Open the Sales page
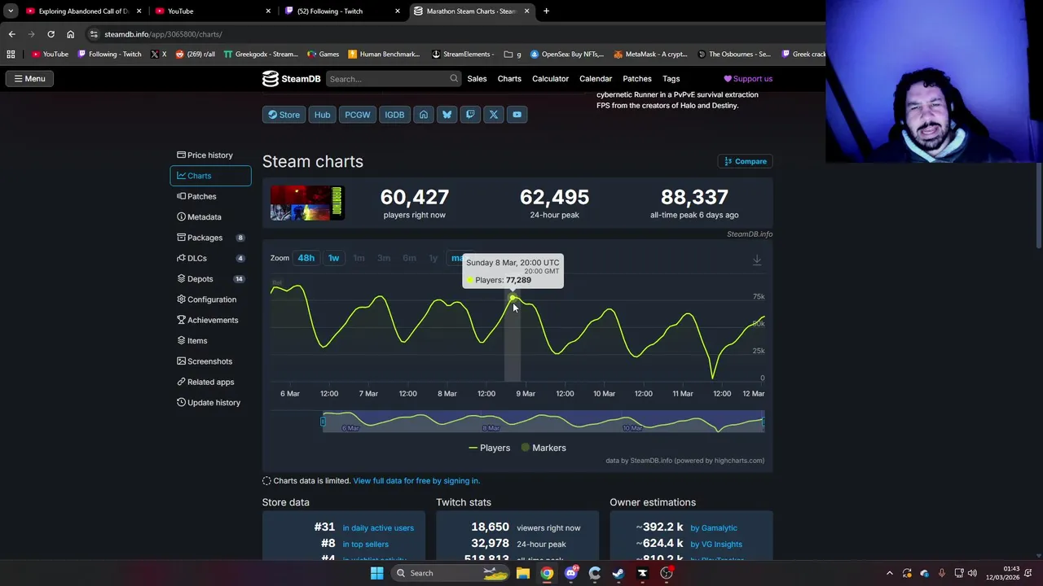1043x586 pixels. (477, 79)
